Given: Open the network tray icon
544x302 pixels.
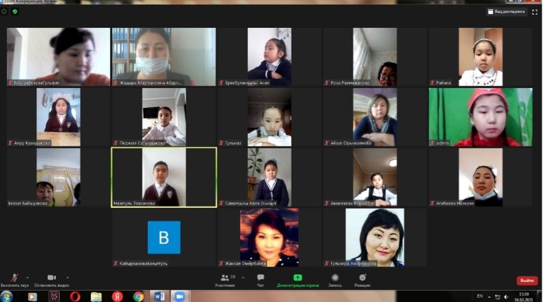Looking at the screenshot, I should (498, 297).
